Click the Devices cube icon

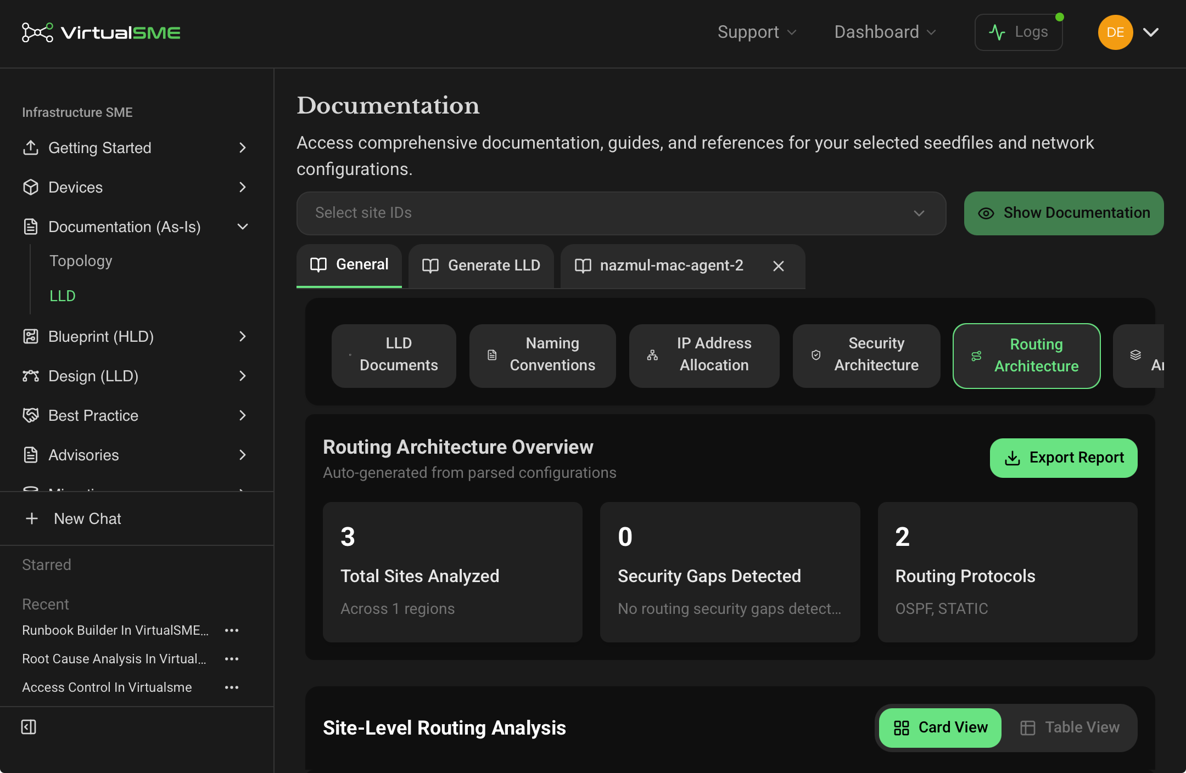point(31,187)
